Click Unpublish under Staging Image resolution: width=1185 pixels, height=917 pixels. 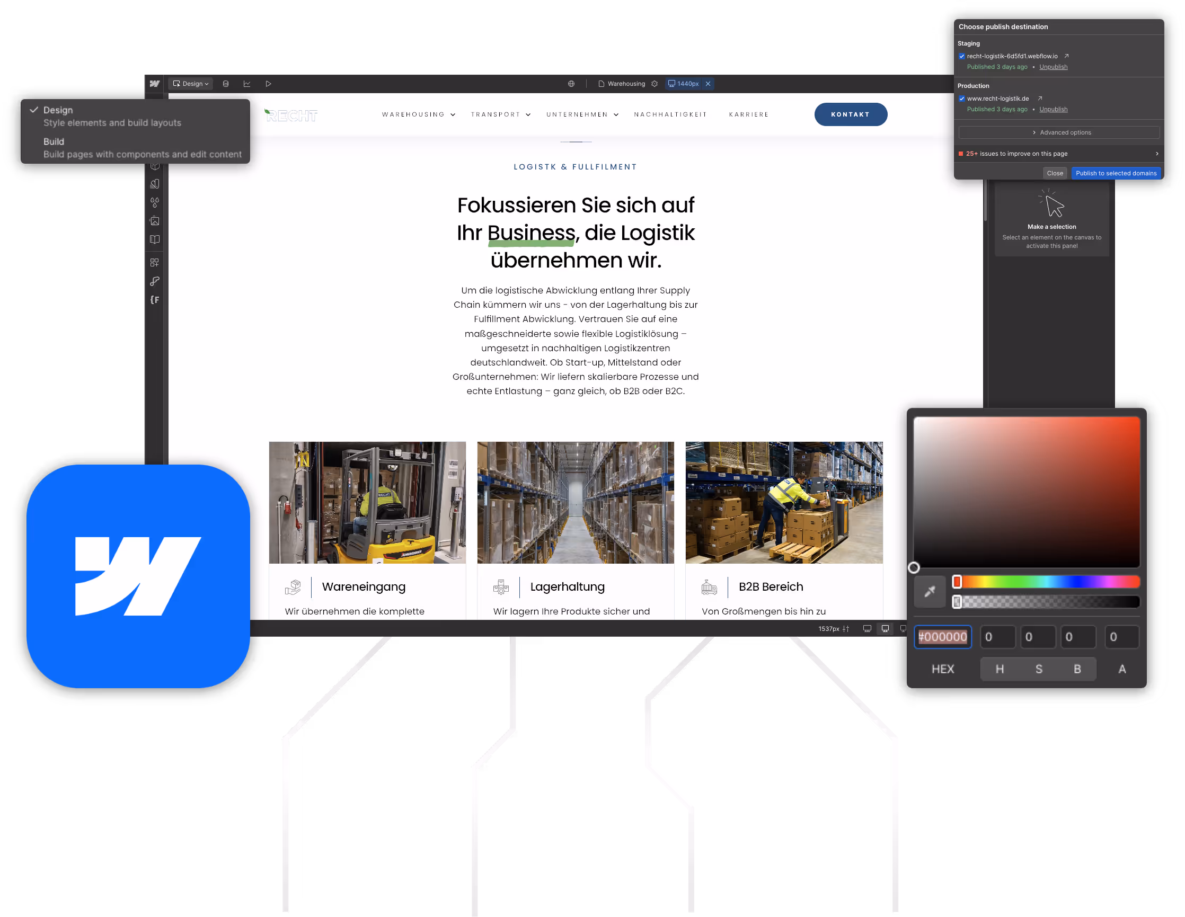point(1053,67)
